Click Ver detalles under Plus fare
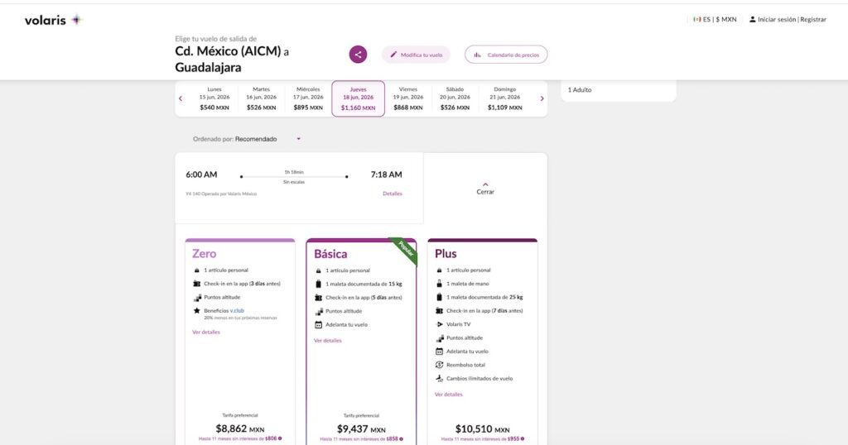This screenshot has height=445, width=848. click(449, 395)
